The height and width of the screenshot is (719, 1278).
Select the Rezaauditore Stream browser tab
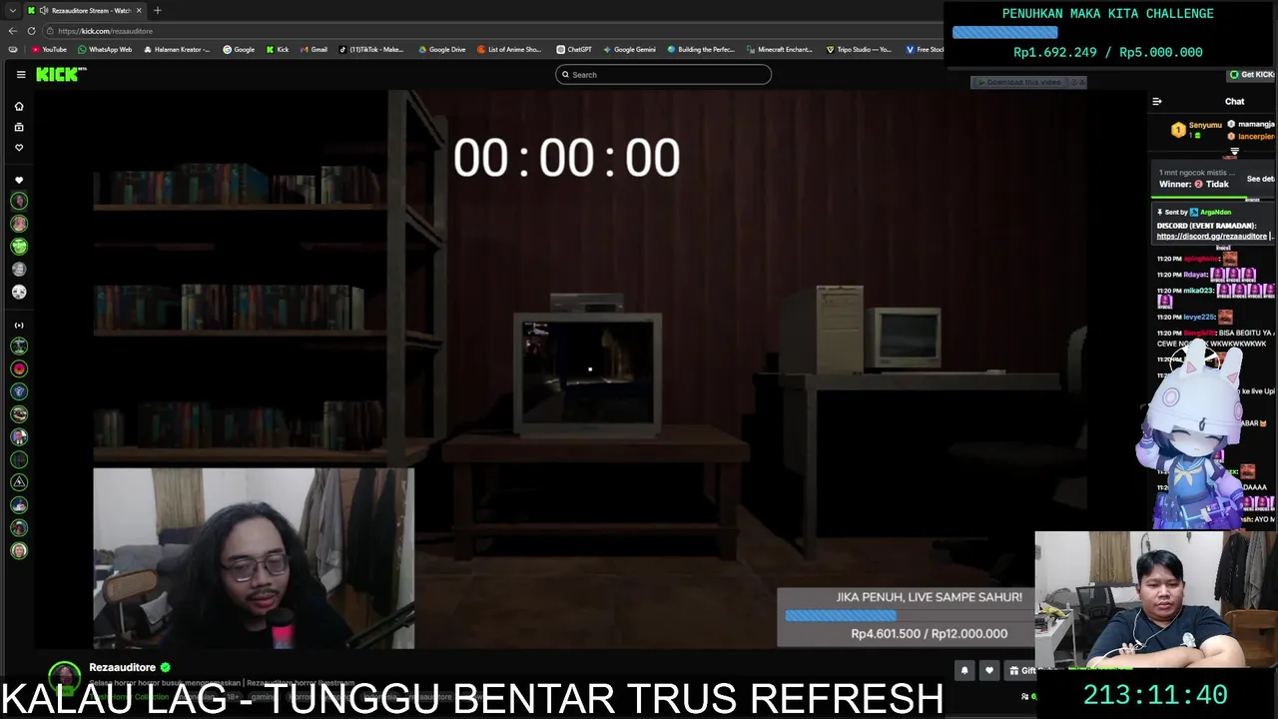coord(85,10)
